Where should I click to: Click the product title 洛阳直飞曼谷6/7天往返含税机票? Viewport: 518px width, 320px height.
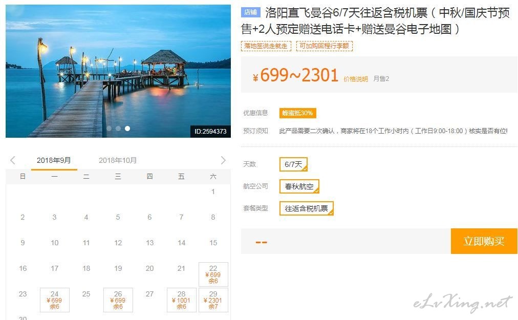tap(375, 21)
